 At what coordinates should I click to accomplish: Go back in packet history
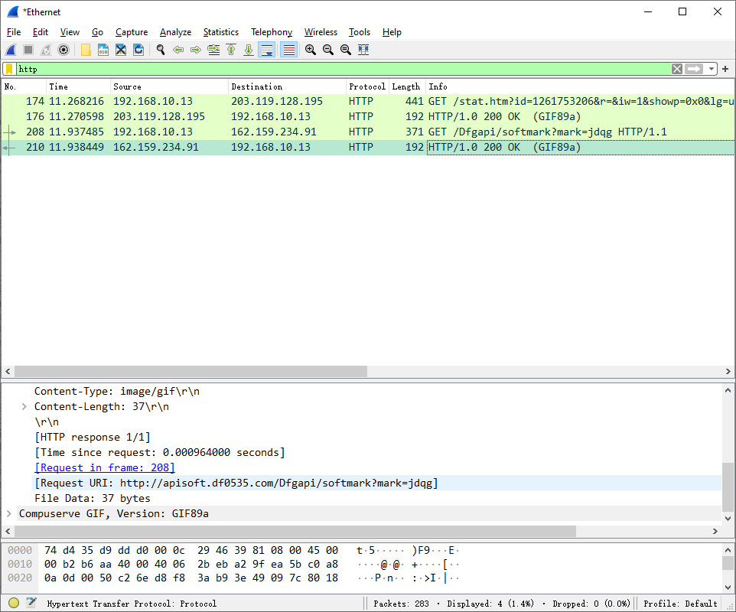(x=178, y=50)
